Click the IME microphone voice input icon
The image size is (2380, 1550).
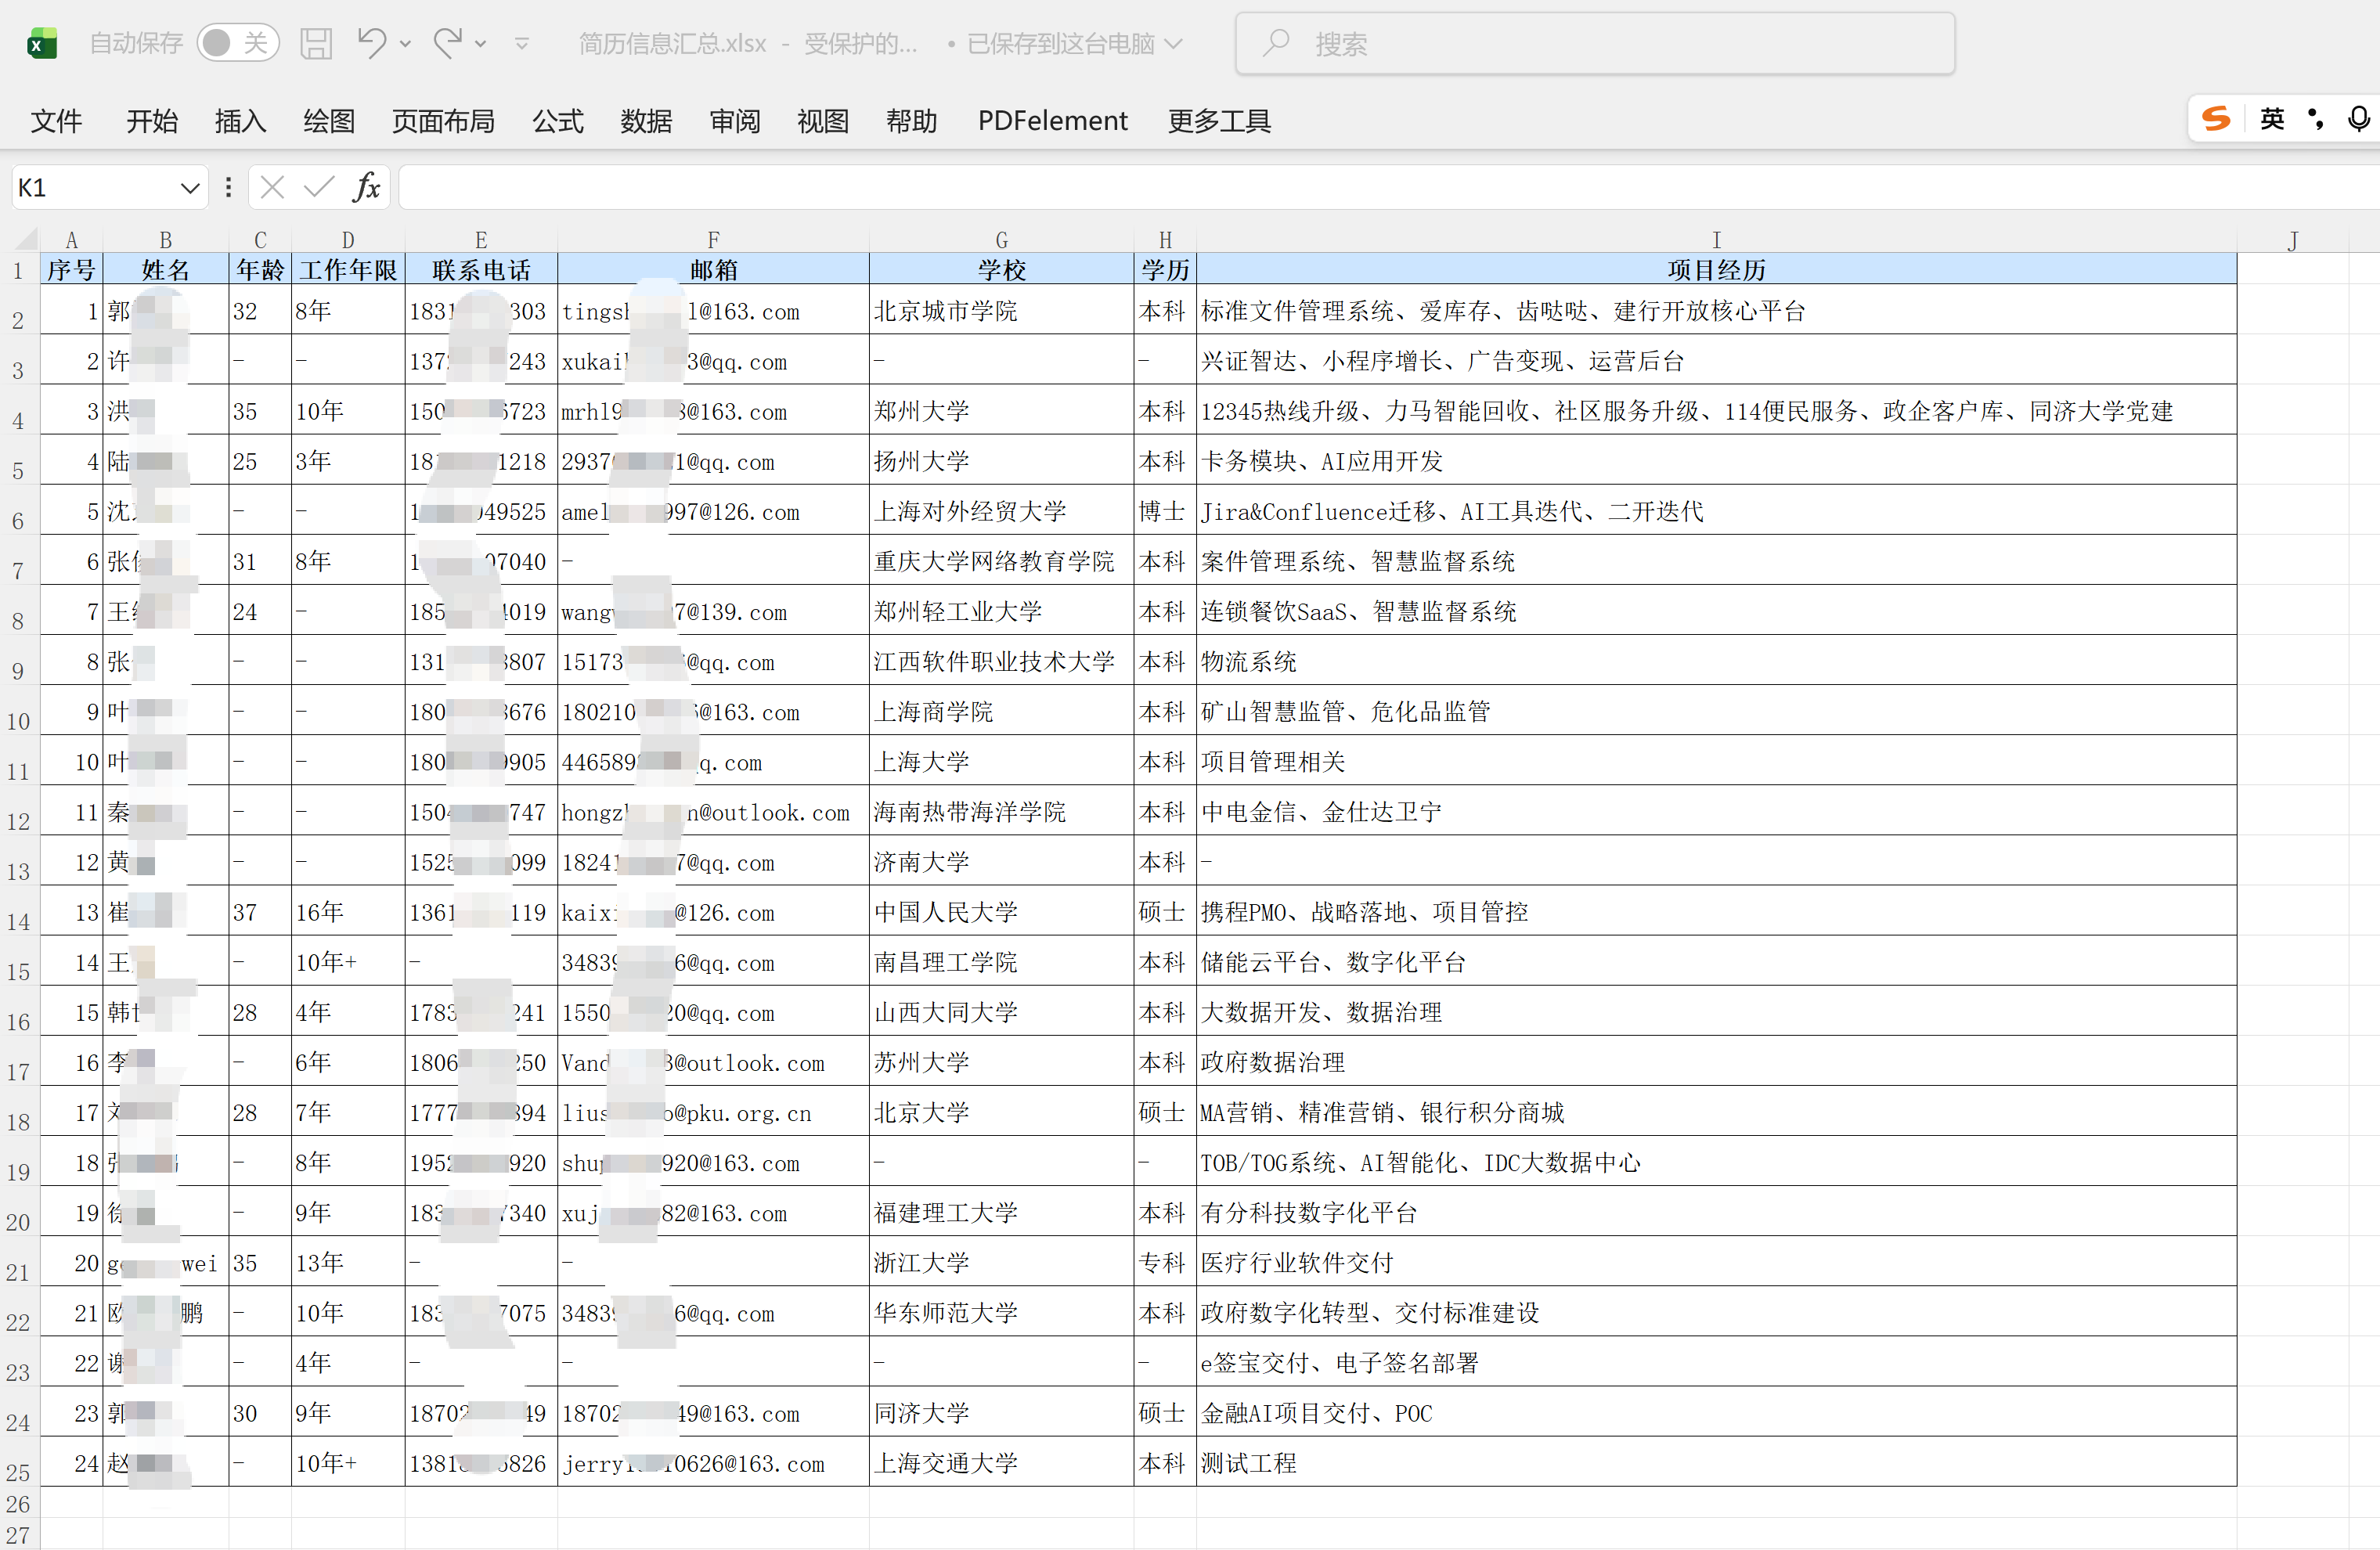pyautogui.click(x=2358, y=119)
